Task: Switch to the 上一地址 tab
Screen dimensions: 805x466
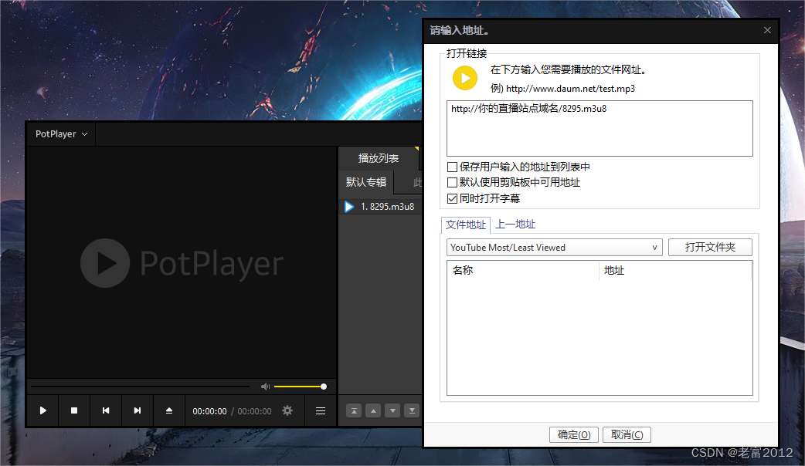Action: coord(515,224)
